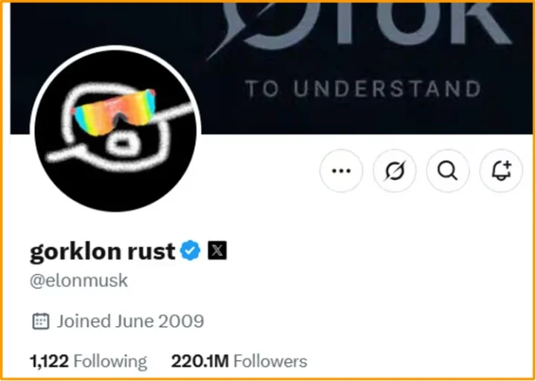Click the blue verified checkmark badge
The width and height of the screenshot is (536, 381).
point(191,251)
